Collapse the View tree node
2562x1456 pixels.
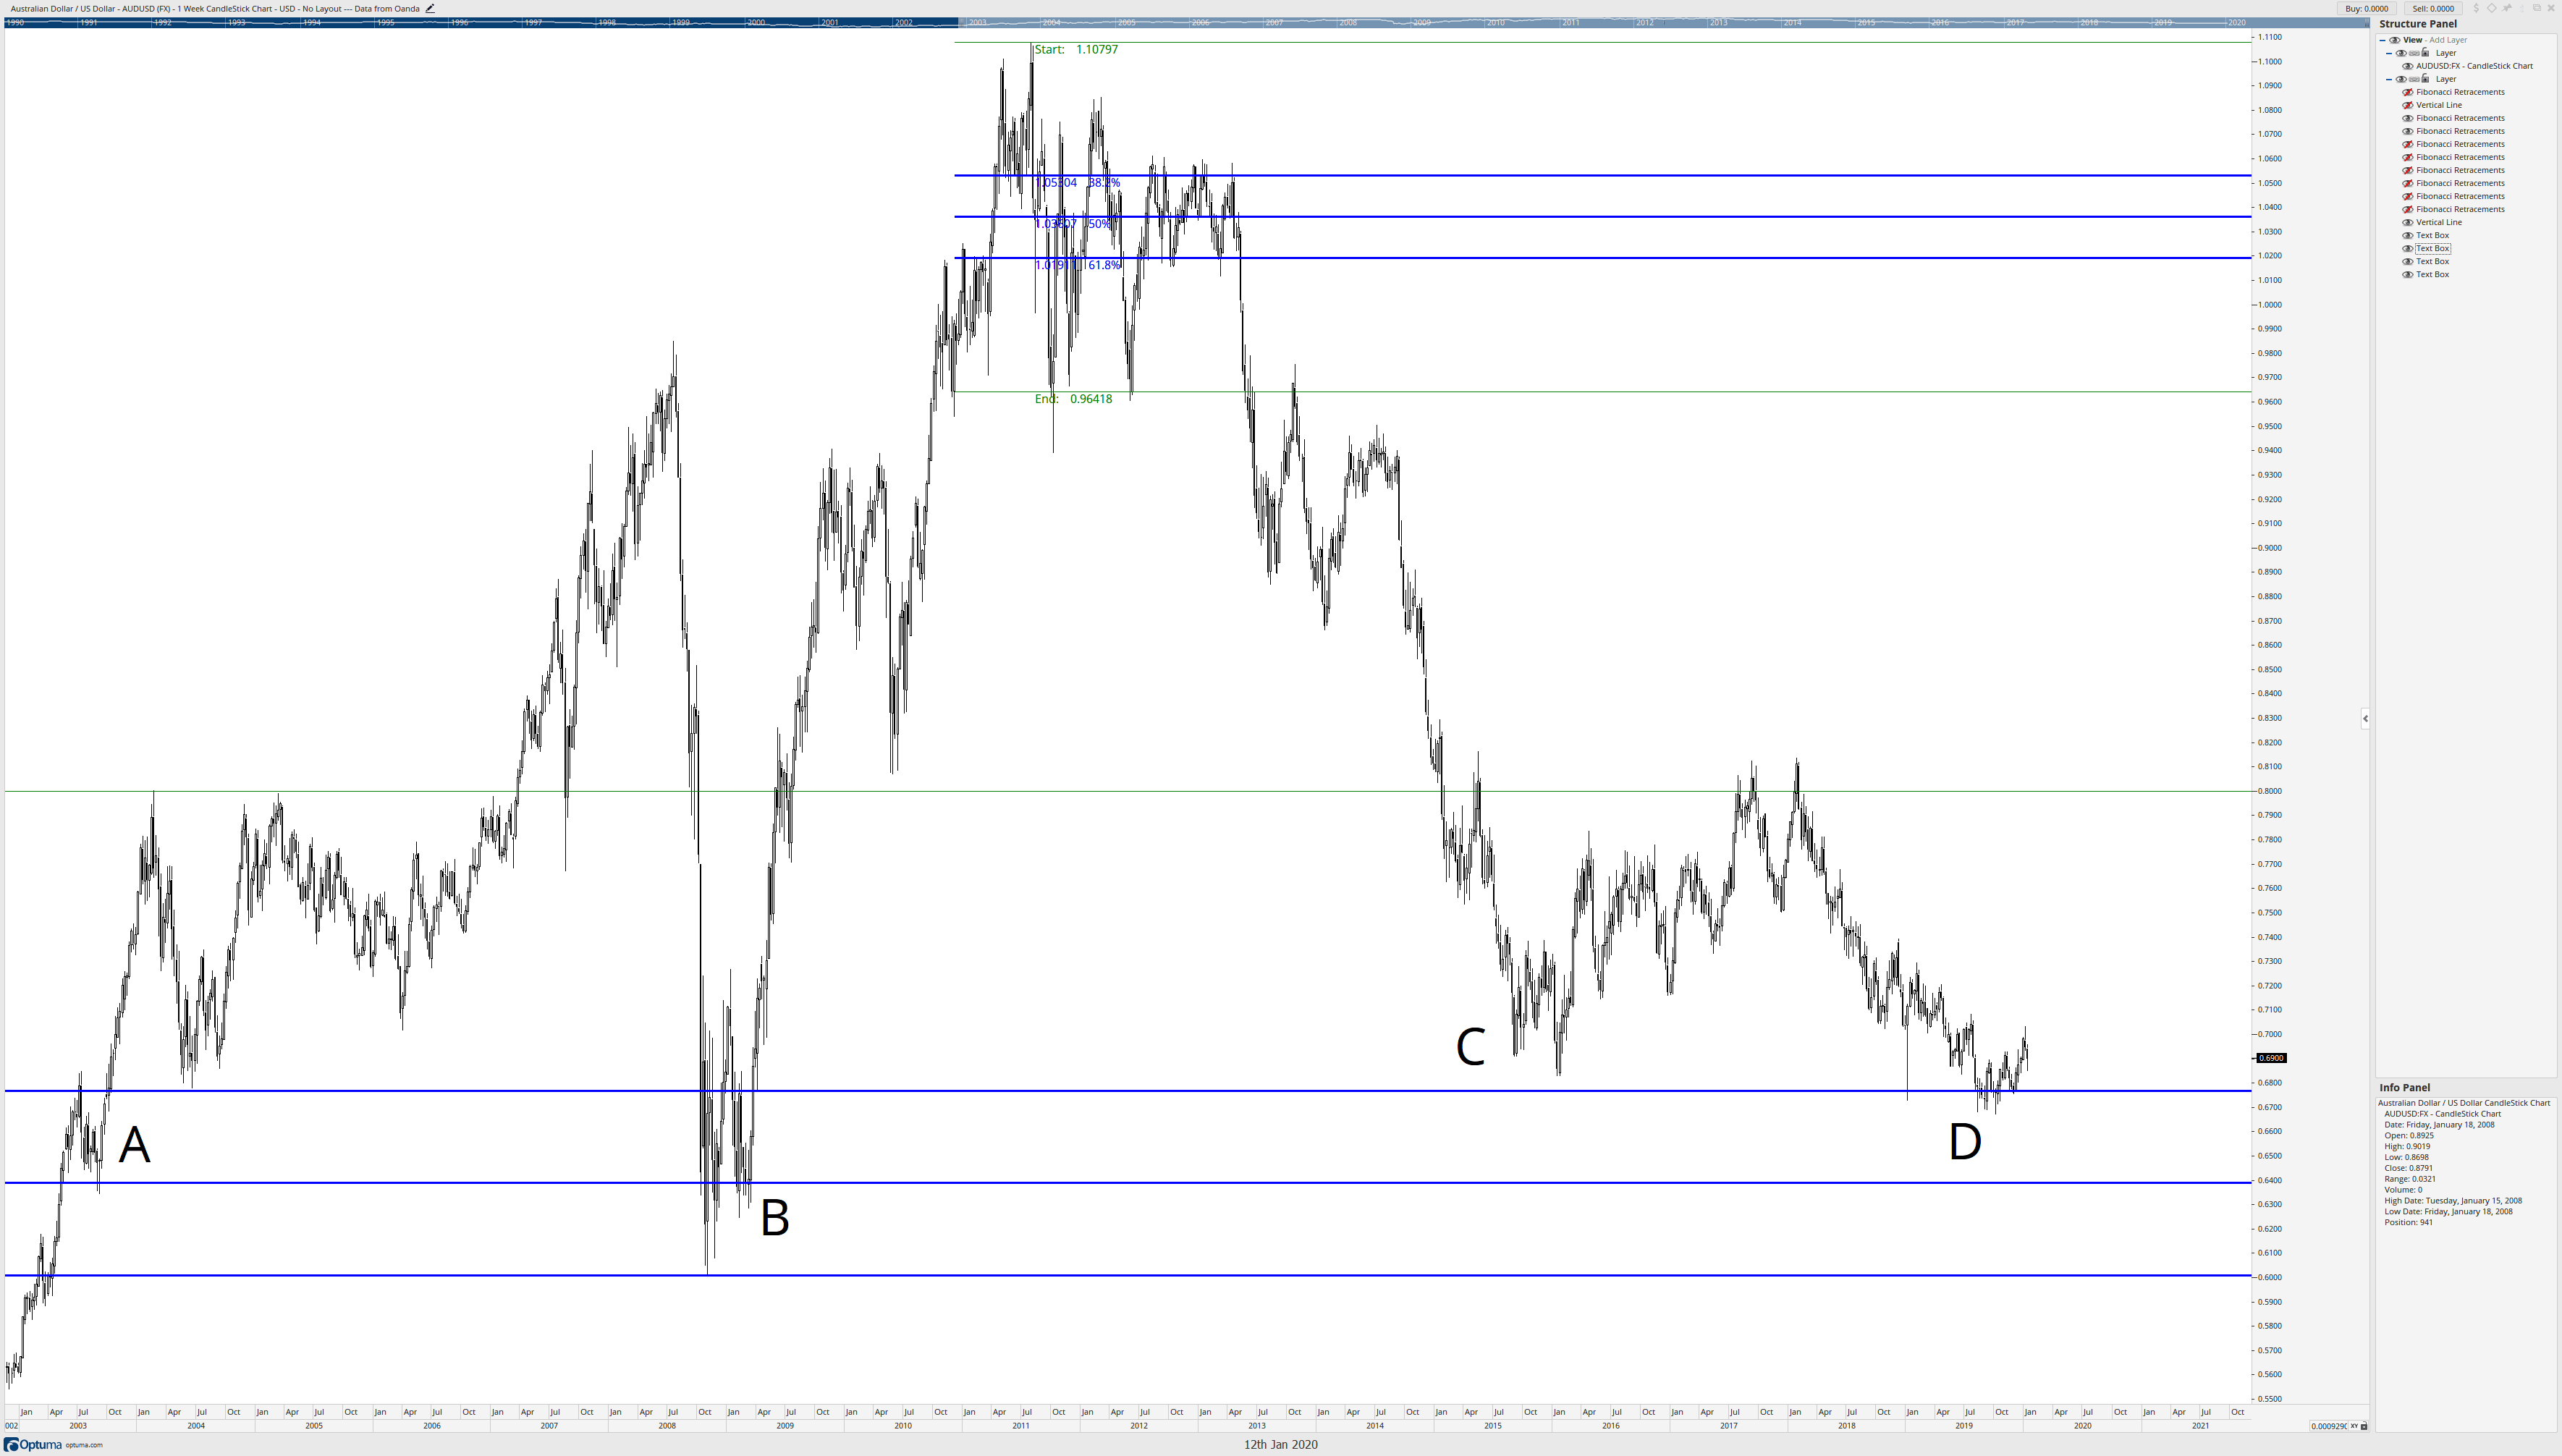point(2383,40)
